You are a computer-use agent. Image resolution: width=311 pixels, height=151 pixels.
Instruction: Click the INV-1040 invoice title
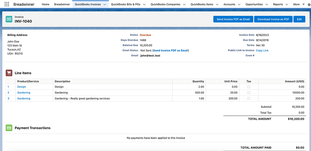click(x=23, y=21)
